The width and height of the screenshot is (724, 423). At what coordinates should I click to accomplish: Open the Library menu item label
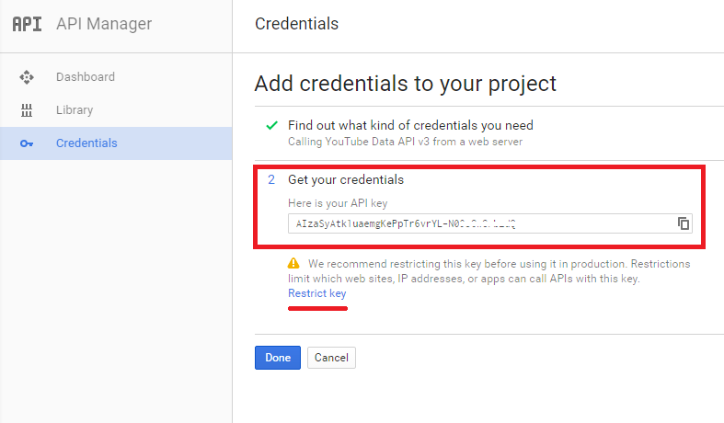[75, 110]
